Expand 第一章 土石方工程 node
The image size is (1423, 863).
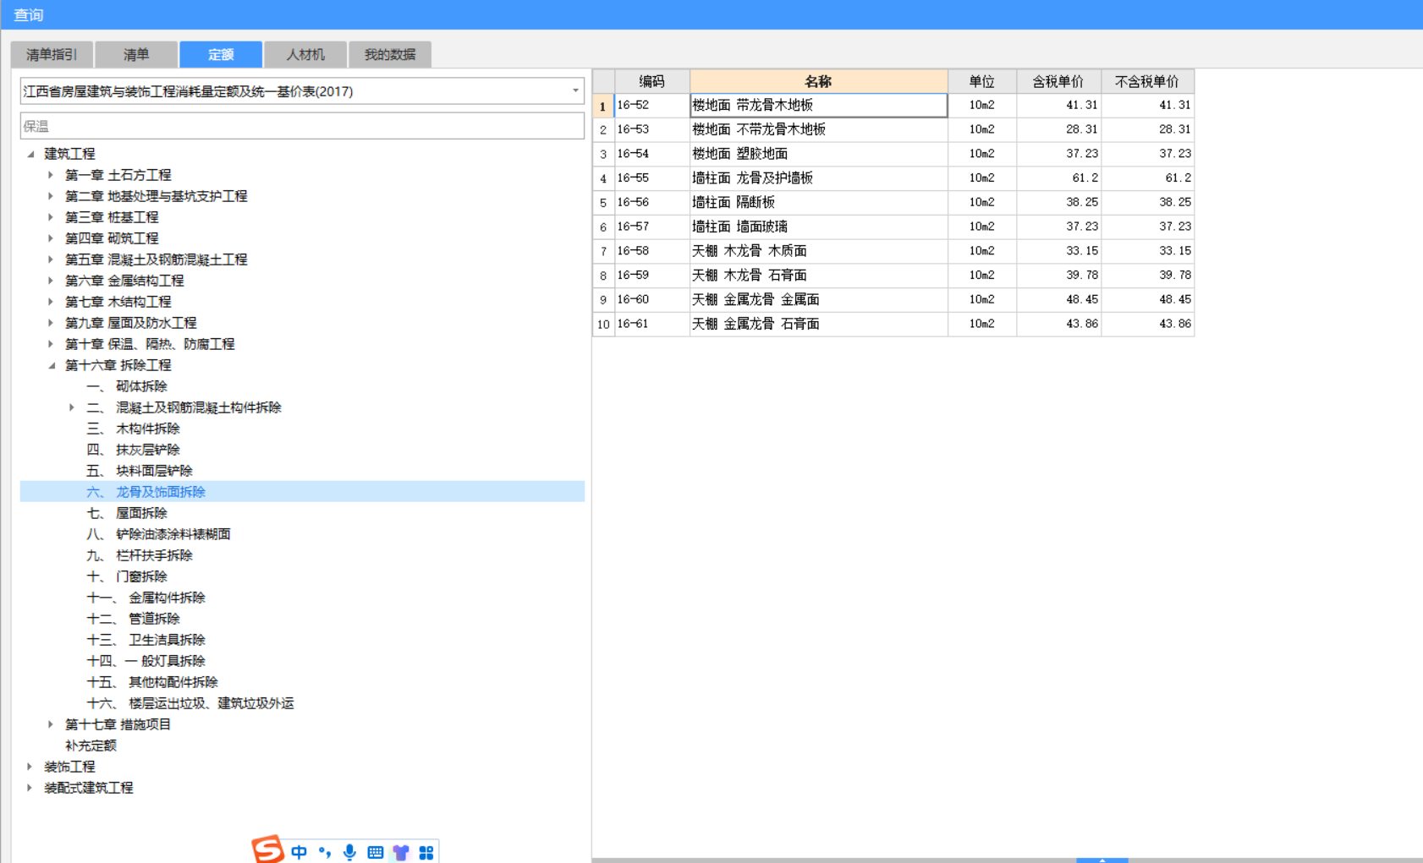[x=51, y=175]
